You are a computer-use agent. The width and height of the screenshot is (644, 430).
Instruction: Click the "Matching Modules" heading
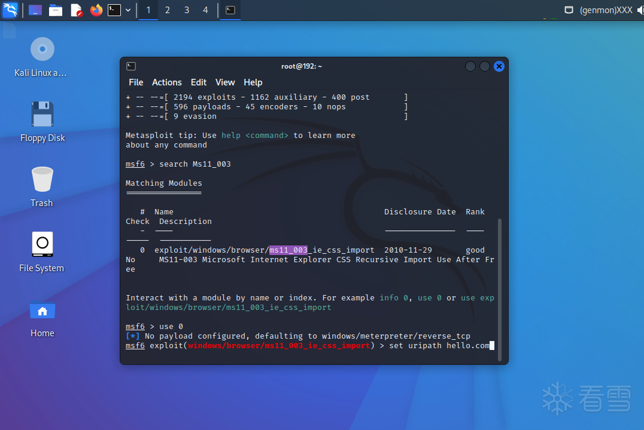tap(164, 183)
